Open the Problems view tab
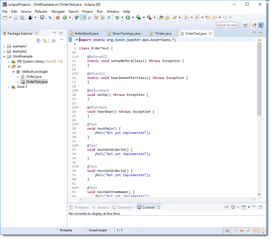This screenshot has height=239, width=271. (x=79, y=208)
